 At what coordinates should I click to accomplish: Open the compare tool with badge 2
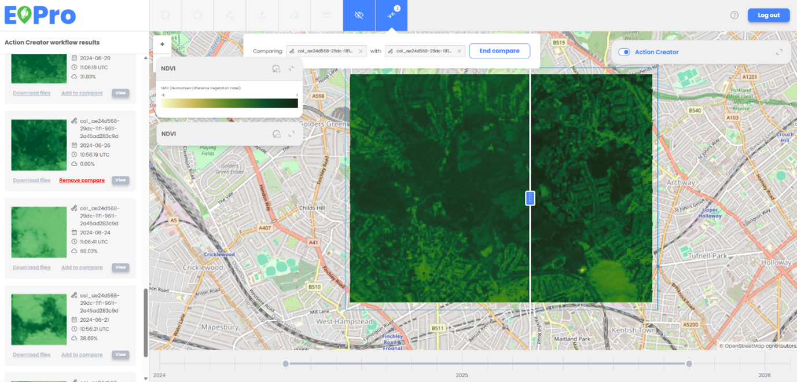pos(392,16)
